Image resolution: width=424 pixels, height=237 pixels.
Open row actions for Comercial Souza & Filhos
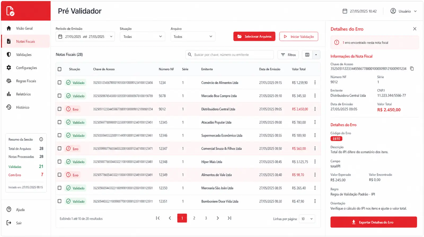coord(315,149)
